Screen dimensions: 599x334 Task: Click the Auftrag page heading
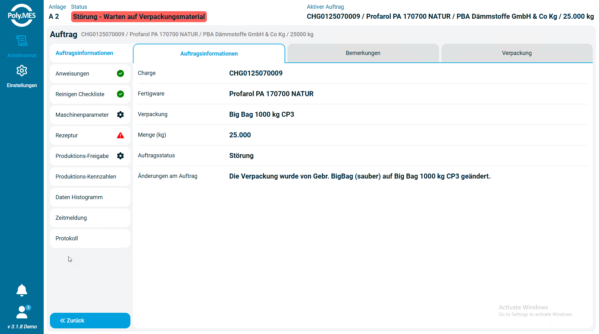(64, 34)
